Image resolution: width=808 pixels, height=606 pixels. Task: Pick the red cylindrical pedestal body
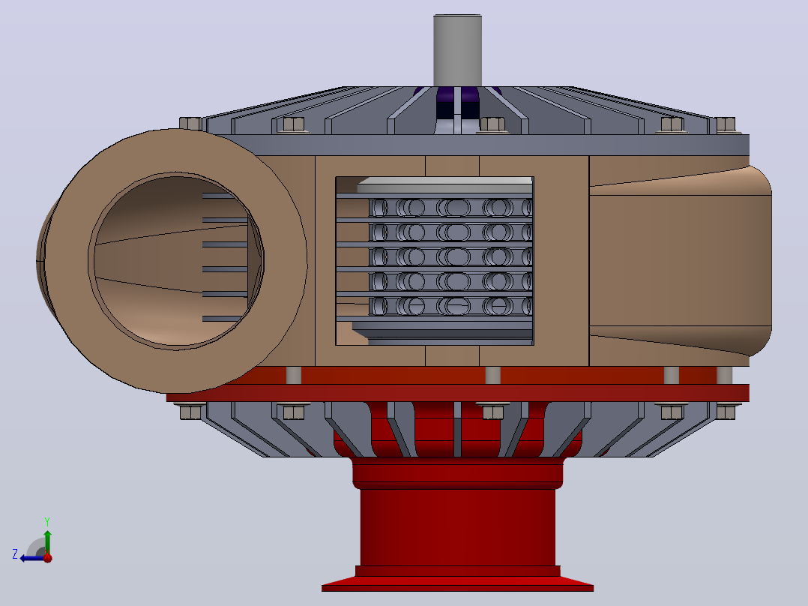pyautogui.click(x=457, y=526)
